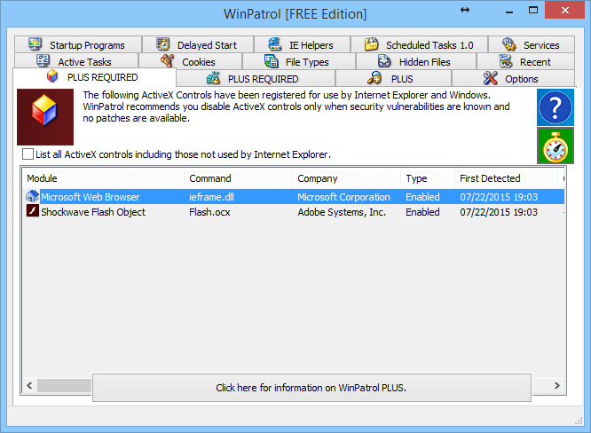Click the double-arrow icon in title bar
Viewport: 591px width, 433px height.
point(465,10)
